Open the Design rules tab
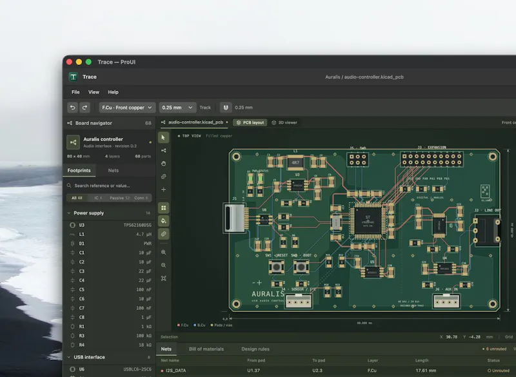 255,349
